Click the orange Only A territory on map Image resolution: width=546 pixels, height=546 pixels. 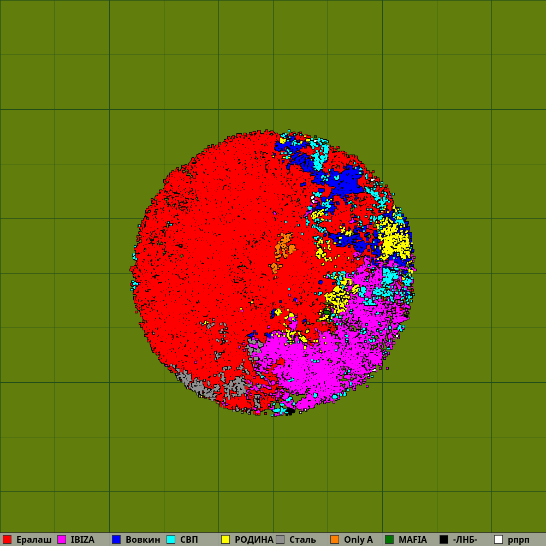tap(284, 247)
